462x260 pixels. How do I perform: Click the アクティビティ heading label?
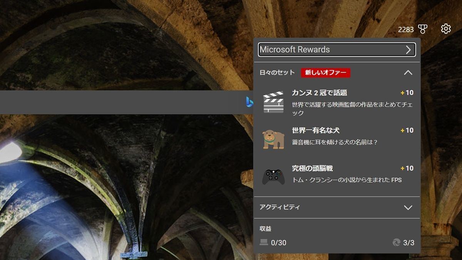pos(280,207)
